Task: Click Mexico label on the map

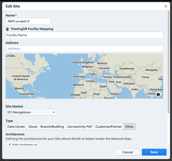Action: pos(19,88)
